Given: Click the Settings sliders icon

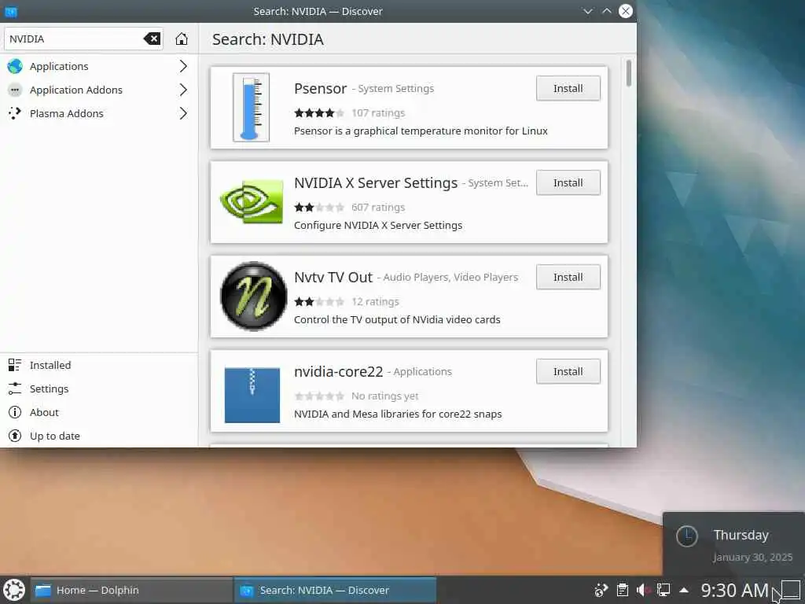Looking at the screenshot, I should [x=15, y=389].
